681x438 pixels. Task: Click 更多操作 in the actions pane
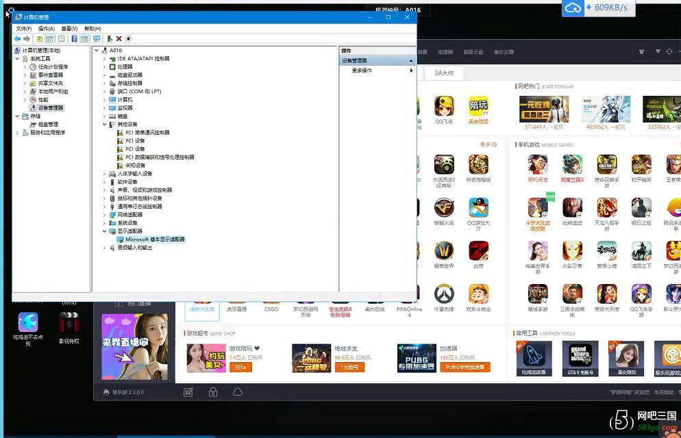click(x=362, y=70)
